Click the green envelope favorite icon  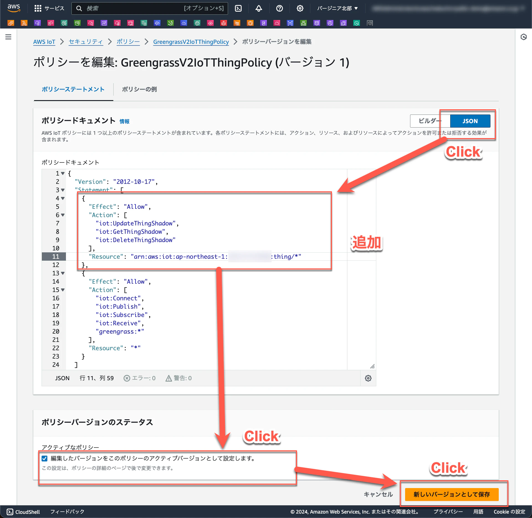(x=303, y=23)
